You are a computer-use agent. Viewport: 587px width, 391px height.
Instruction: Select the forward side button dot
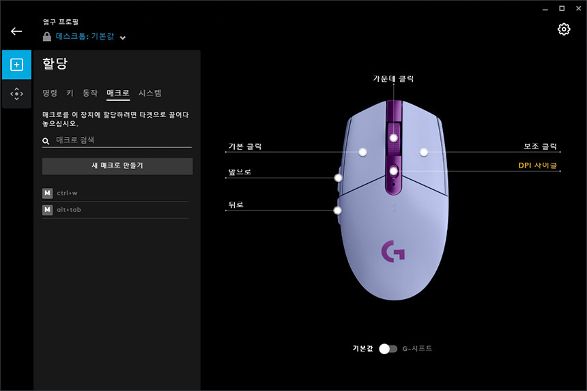(338, 178)
